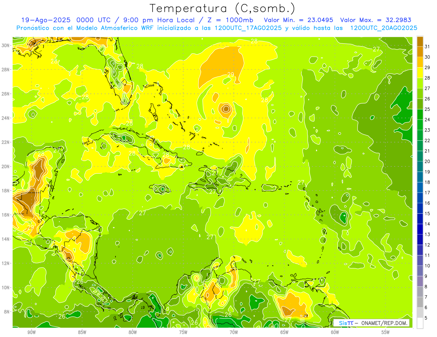Click the colorbar legend value '21'
Viewport: 437px width, 337px height.
(428, 151)
